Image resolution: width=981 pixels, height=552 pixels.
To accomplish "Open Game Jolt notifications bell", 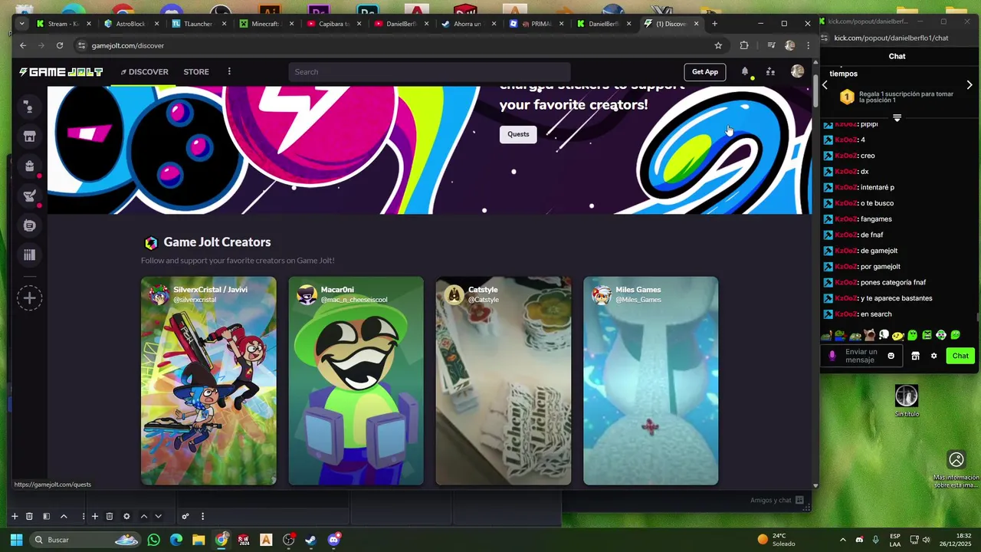I will (745, 72).
